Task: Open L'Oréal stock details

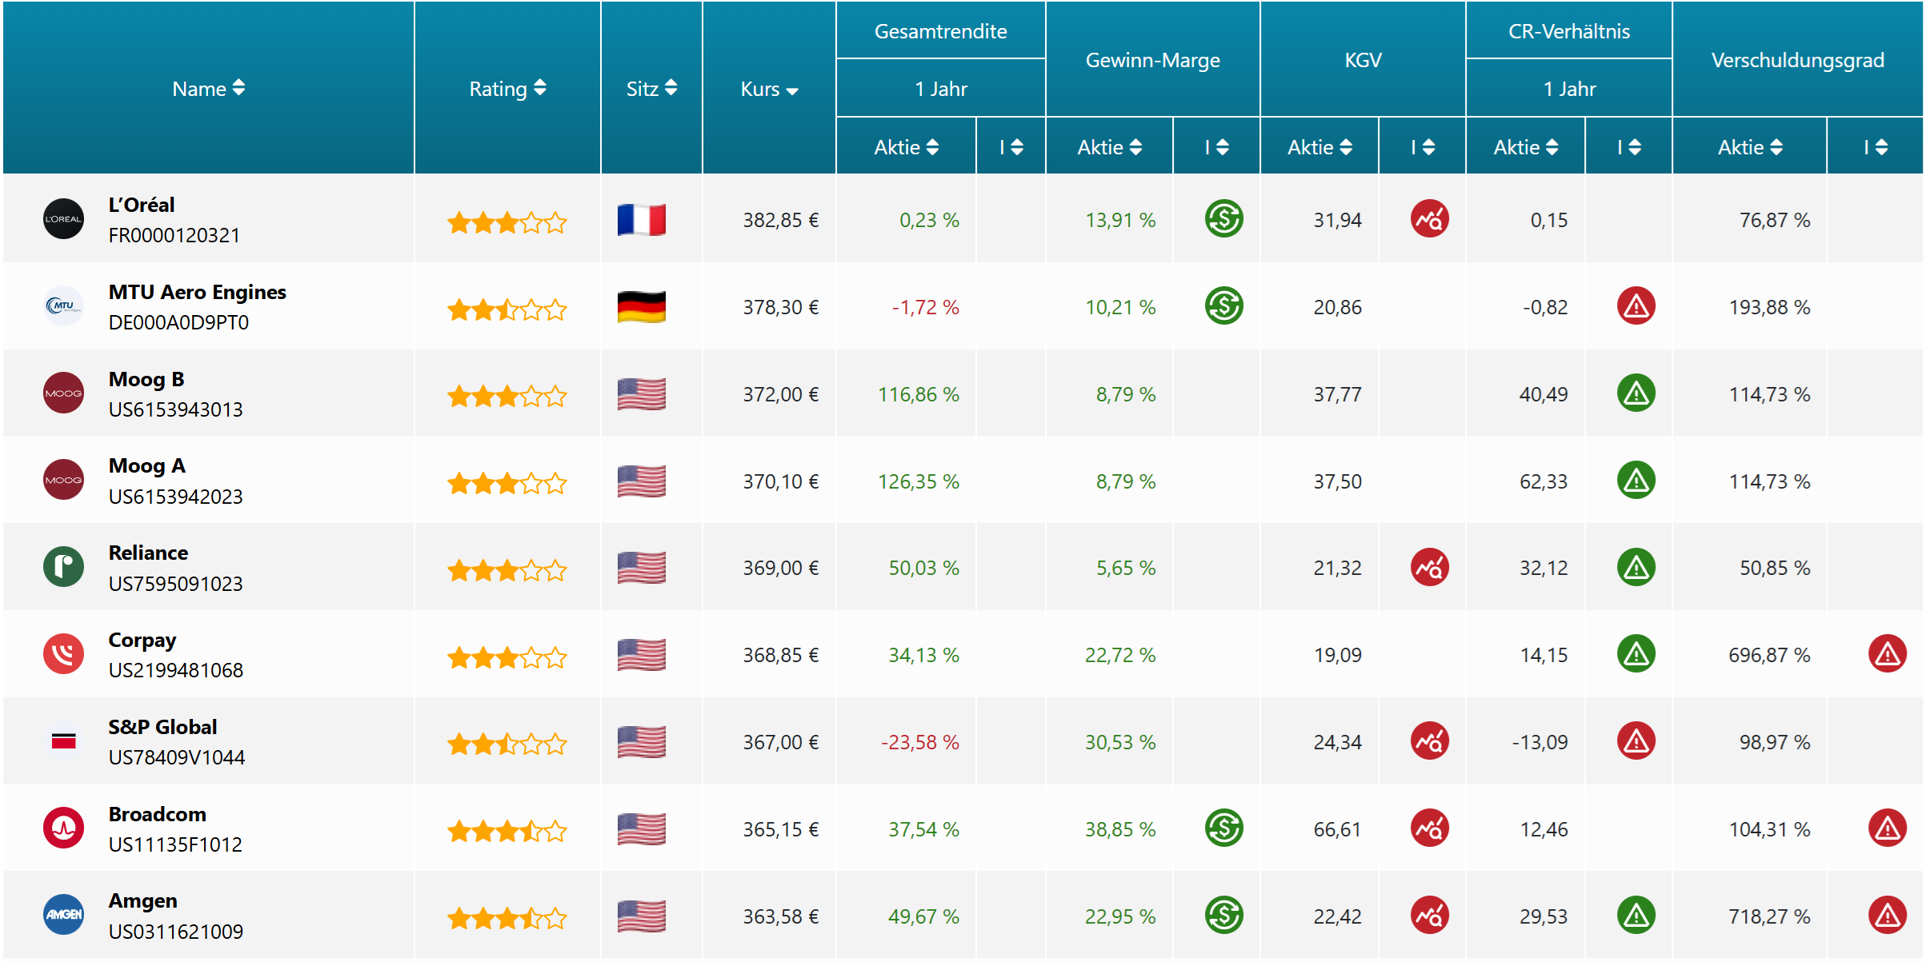Action: point(142,205)
